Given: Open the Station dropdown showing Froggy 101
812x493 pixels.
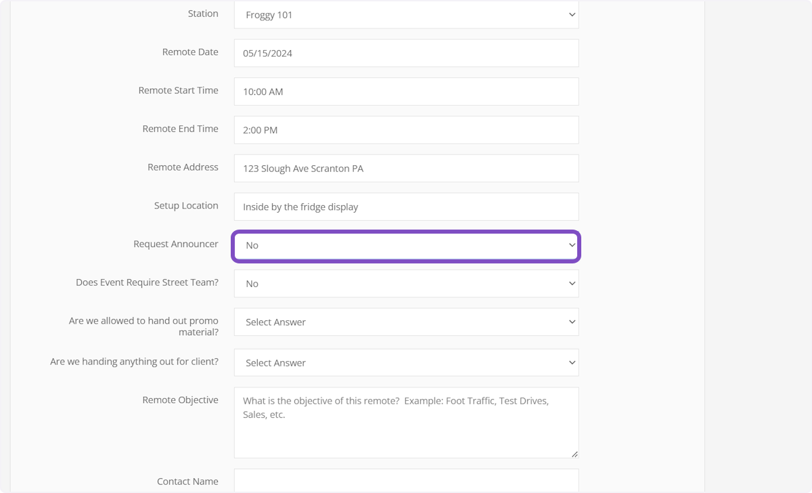Looking at the screenshot, I should click(x=406, y=15).
